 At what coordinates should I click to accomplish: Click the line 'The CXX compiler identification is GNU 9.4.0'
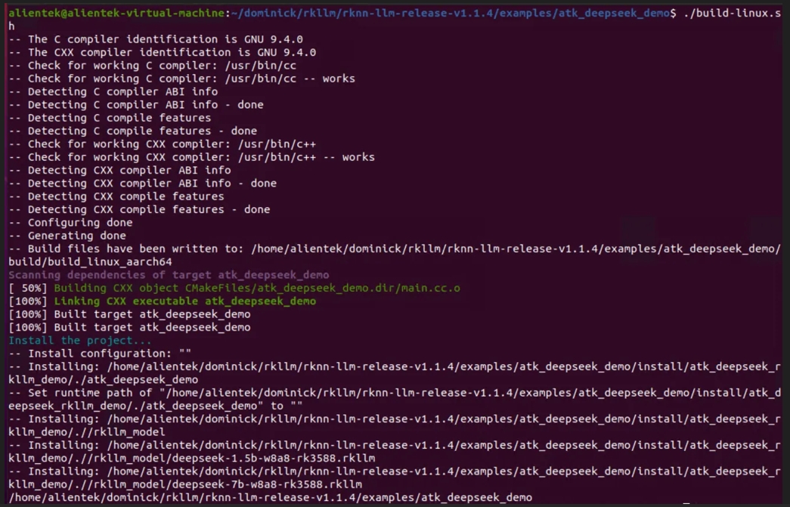pyautogui.click(x=163, y=52)
